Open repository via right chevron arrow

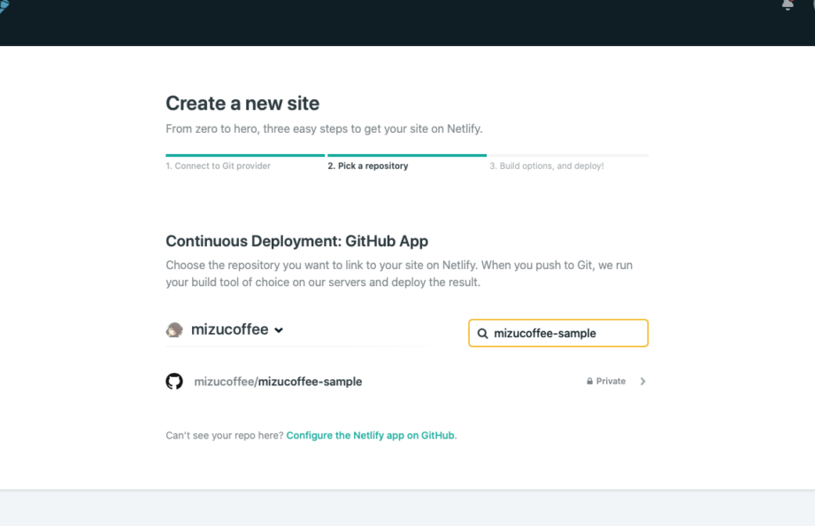(x=643, y=382)
